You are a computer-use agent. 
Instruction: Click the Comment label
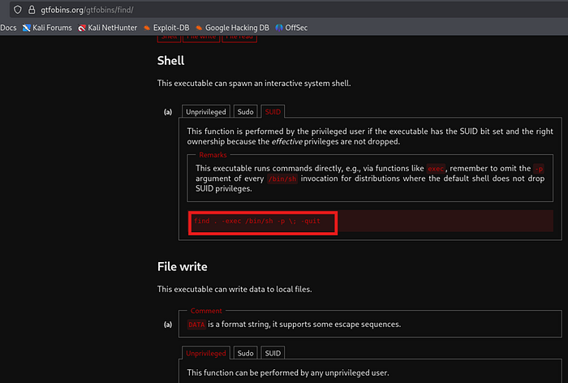[206, 311]
